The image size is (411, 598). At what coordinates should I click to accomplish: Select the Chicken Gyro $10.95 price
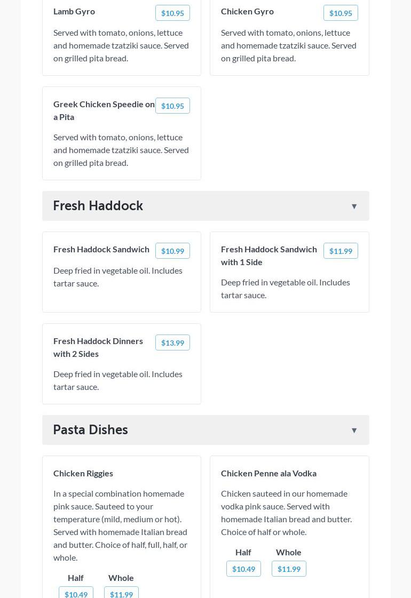[341, 13]
